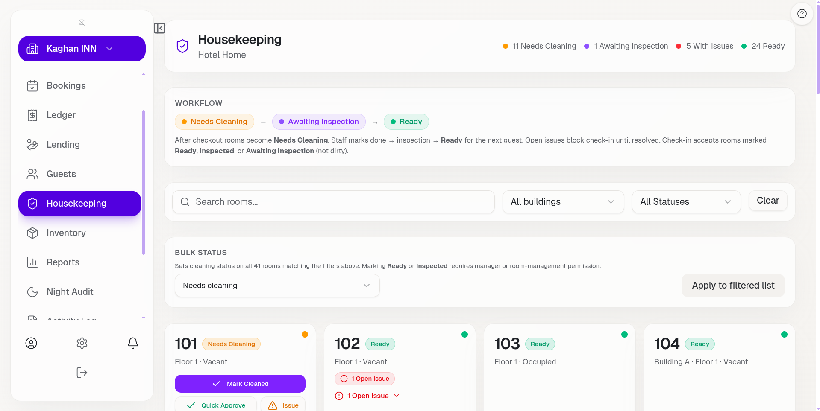Image resolution: width=820 pixels, height=411 pixels.
Task: Click the Hotel Home subtitle
Action: [222, 55]
